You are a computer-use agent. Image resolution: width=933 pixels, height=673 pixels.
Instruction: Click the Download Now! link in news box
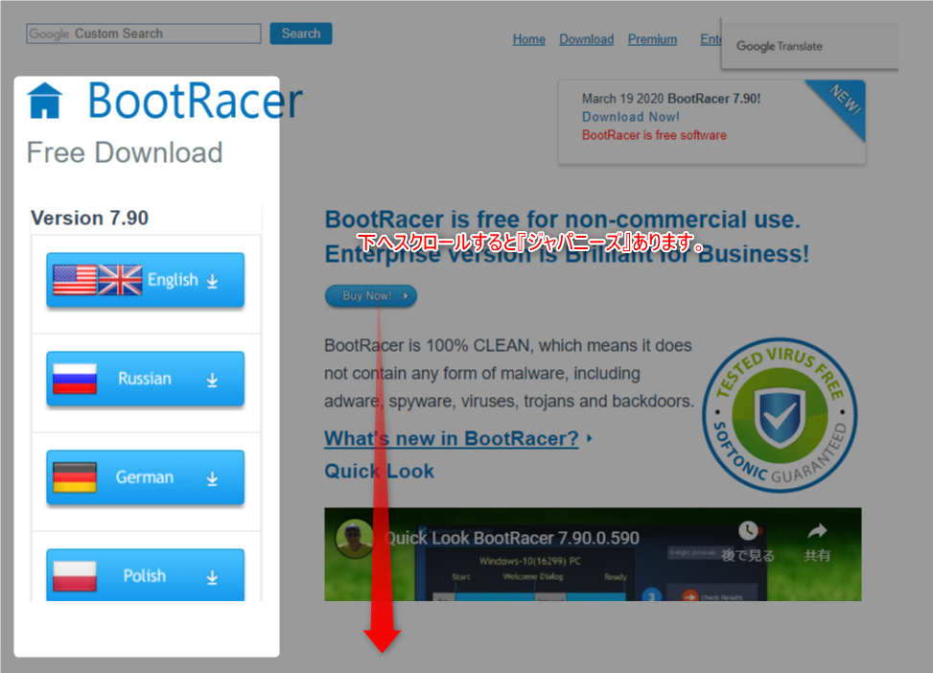[x=631, y=117]
